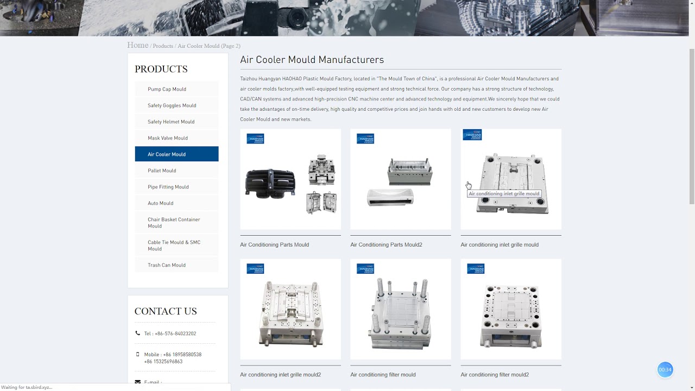
Task: Click the Air Cooler Mould Manufacturers heading
Action: coord(312,60)
